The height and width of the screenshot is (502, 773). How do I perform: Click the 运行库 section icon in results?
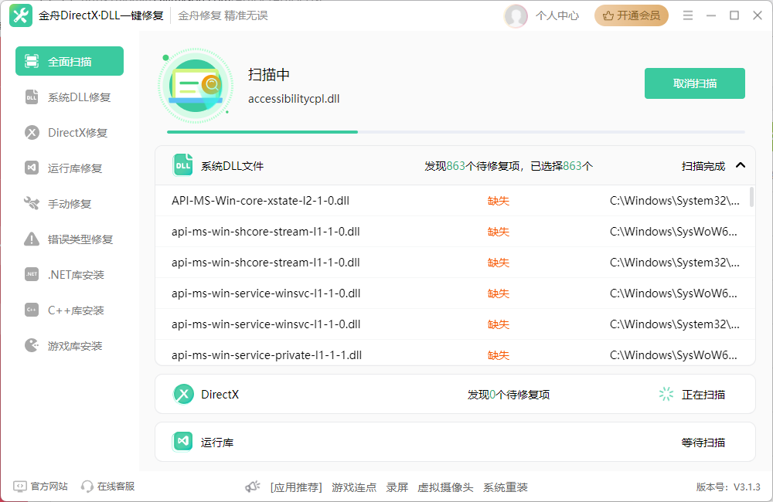click(182, 442)
